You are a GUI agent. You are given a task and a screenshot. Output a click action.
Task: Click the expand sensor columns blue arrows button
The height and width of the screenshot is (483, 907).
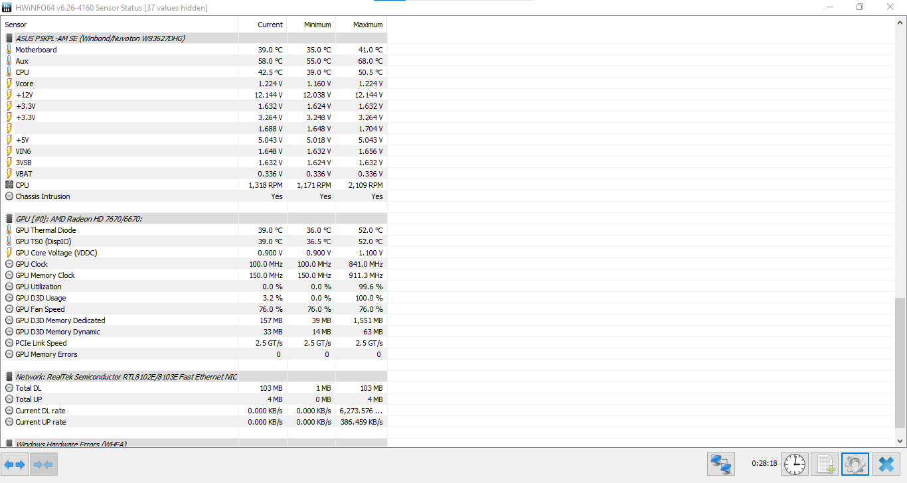tap(15, 464)
